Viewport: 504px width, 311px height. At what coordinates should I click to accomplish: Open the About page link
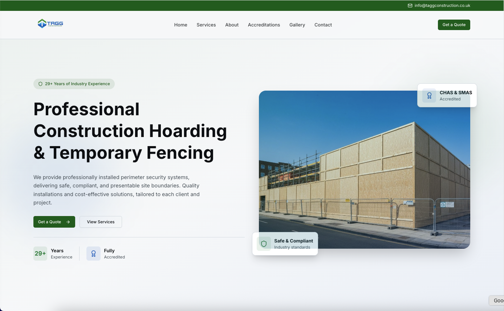click(x=232, y=25)
